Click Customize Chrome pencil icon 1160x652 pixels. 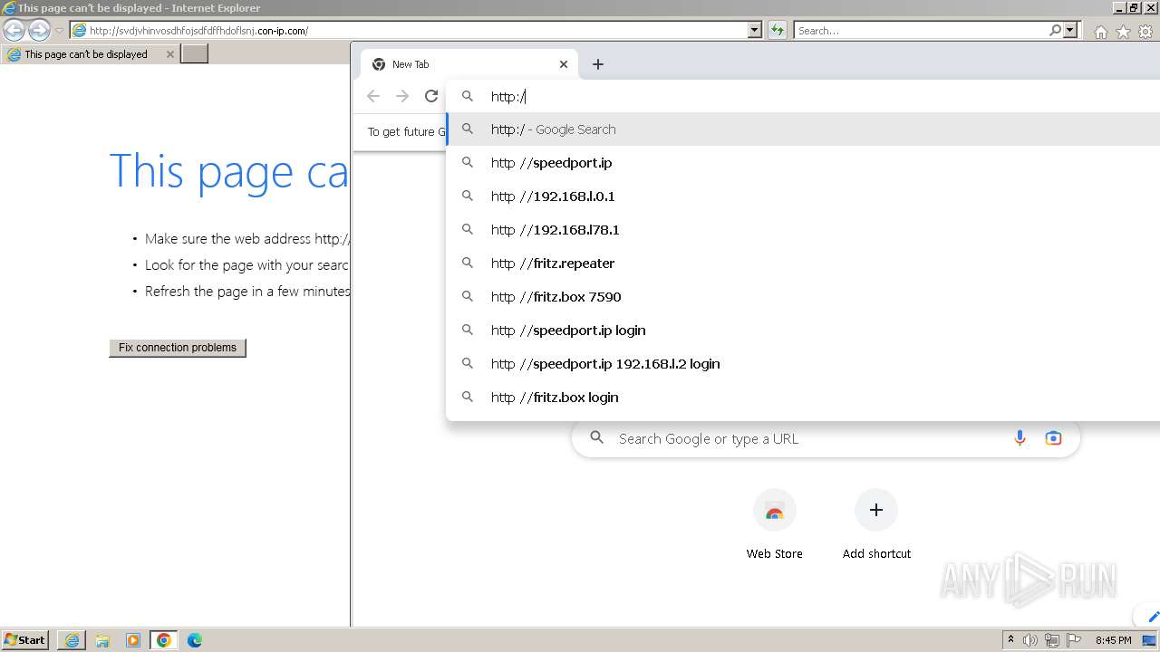1152,617
